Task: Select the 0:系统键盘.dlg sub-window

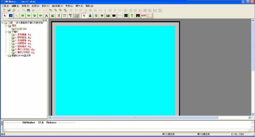Action: (23, 35)
